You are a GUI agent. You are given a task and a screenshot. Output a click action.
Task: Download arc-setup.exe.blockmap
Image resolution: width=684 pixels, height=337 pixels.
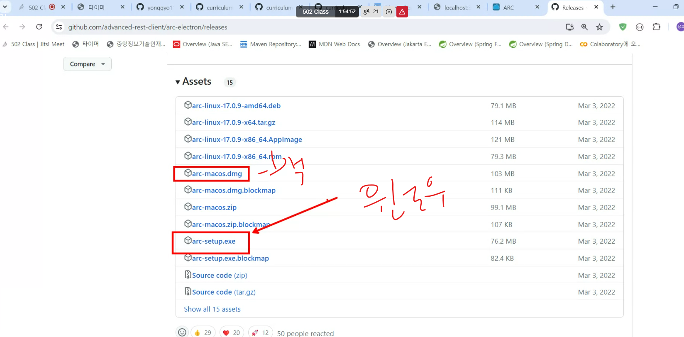click(x=230, y=258)
